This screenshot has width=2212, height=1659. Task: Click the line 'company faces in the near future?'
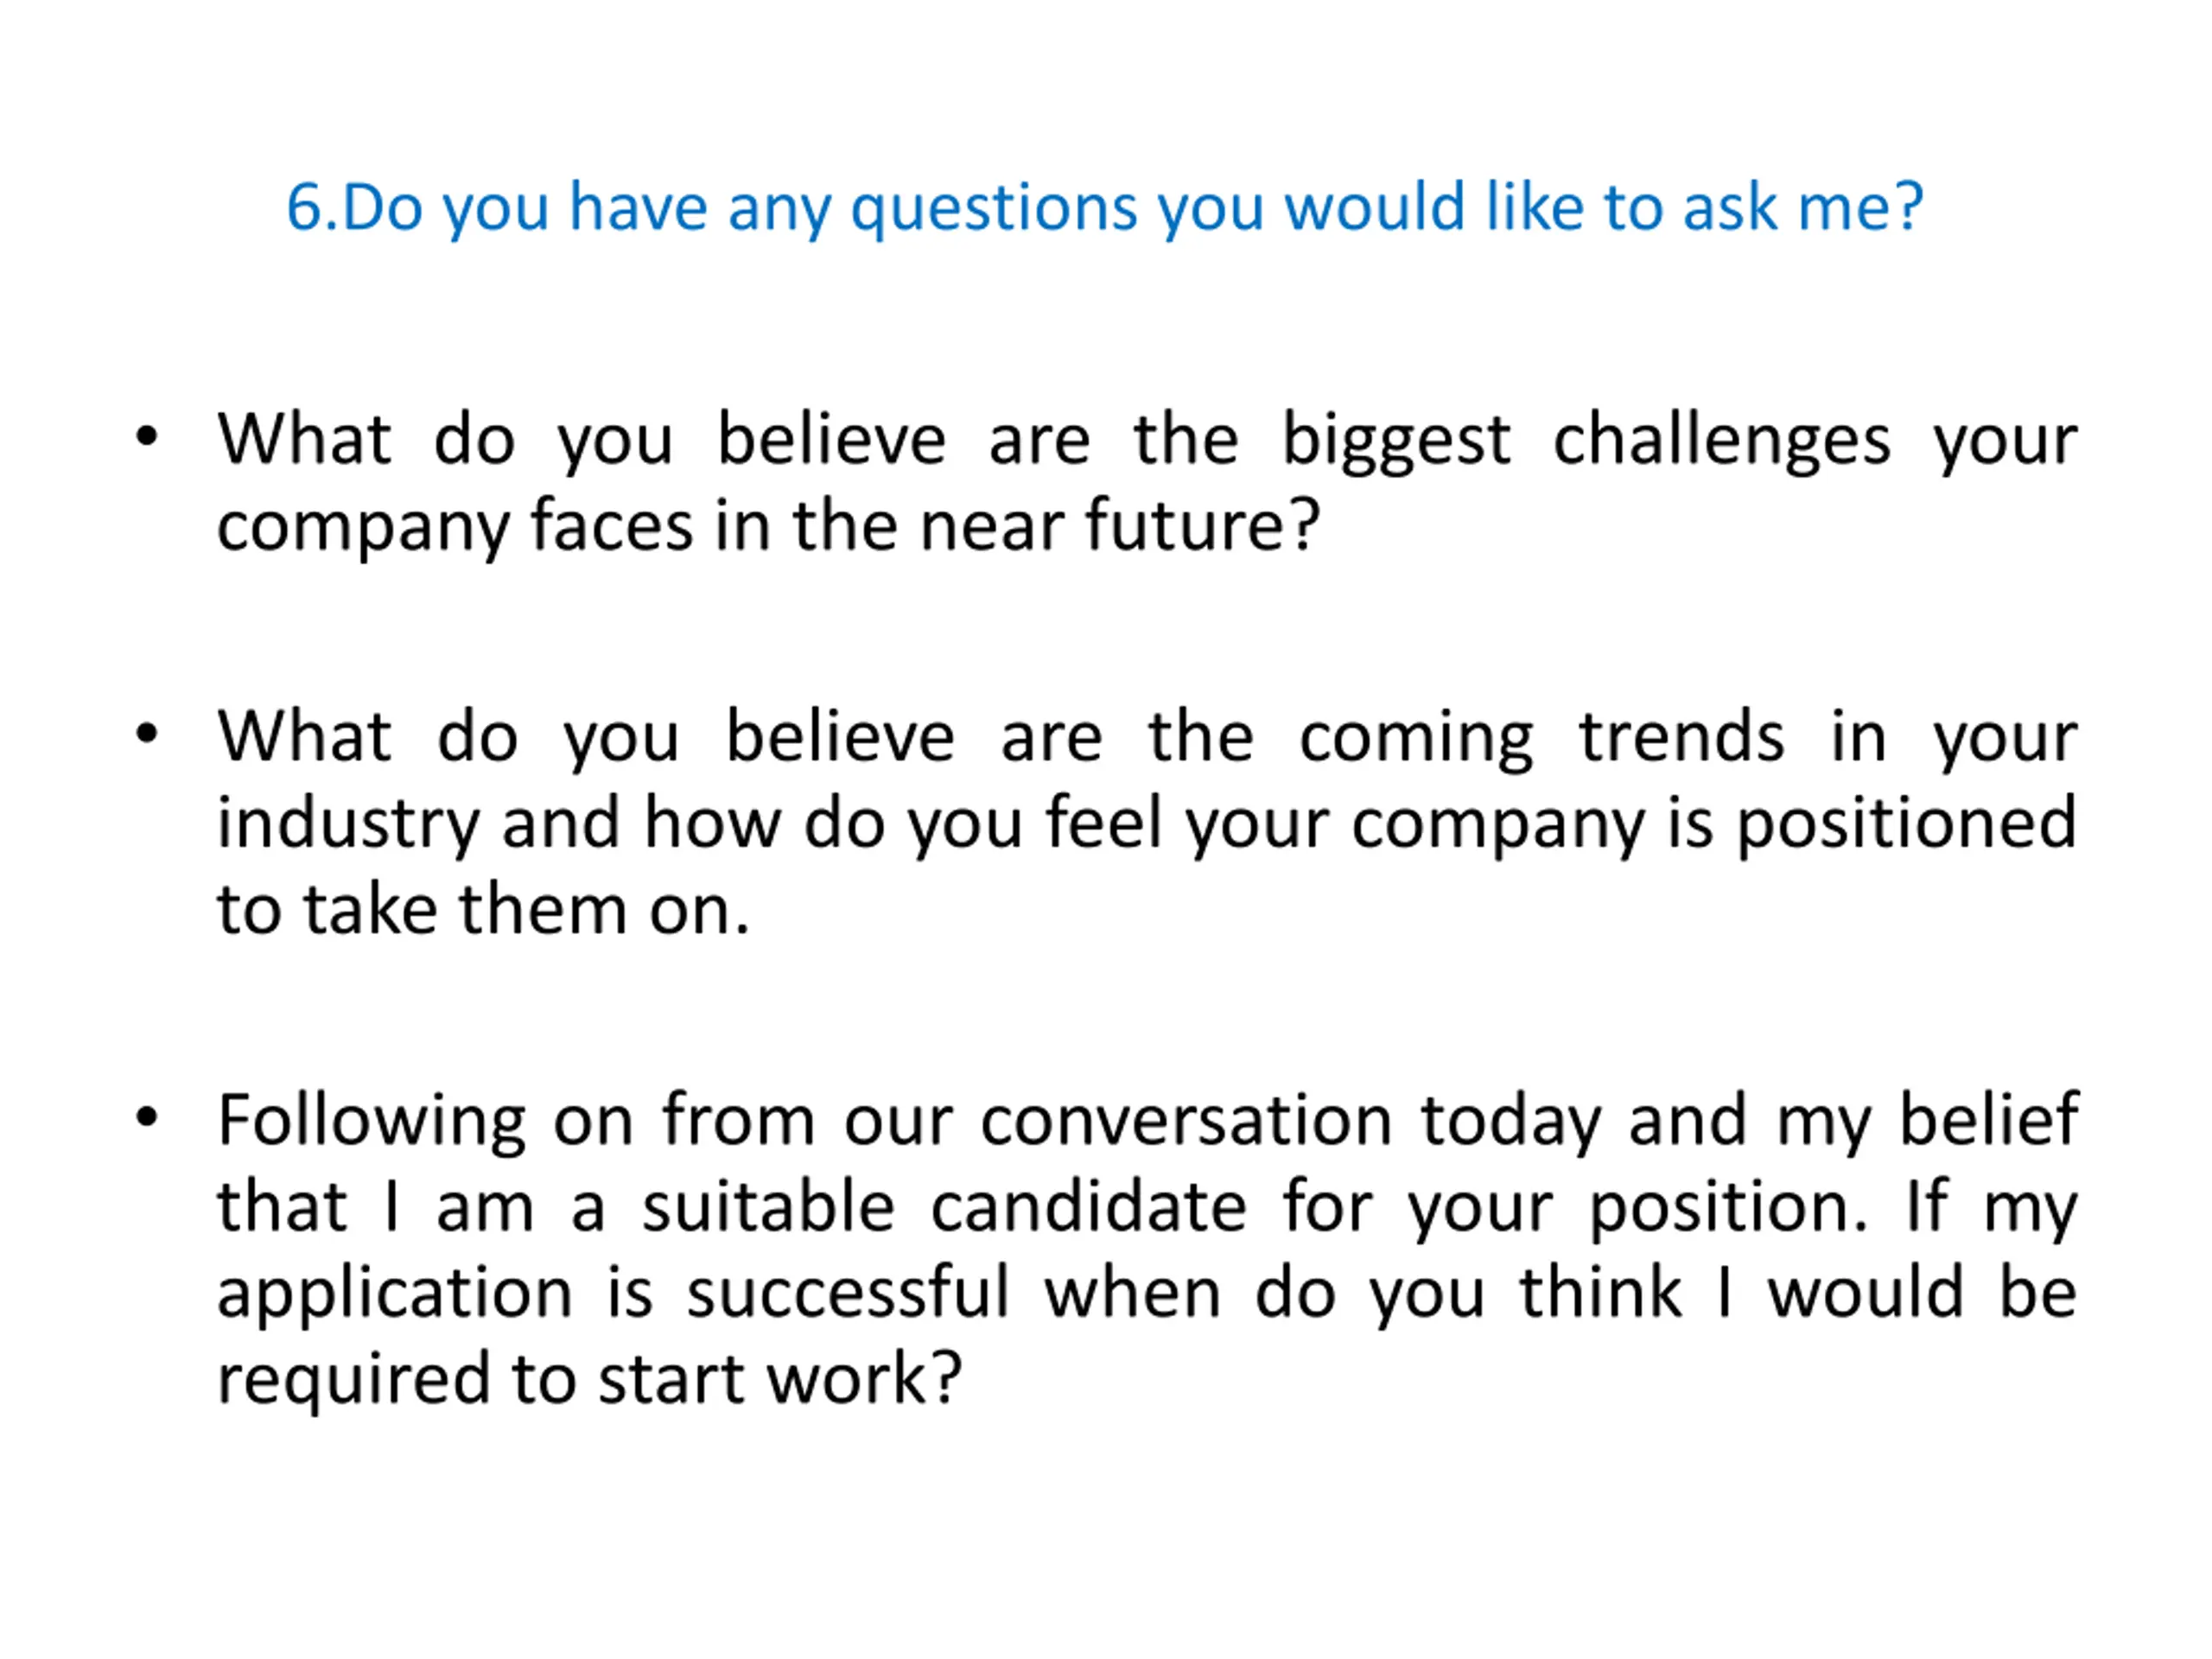769,526
